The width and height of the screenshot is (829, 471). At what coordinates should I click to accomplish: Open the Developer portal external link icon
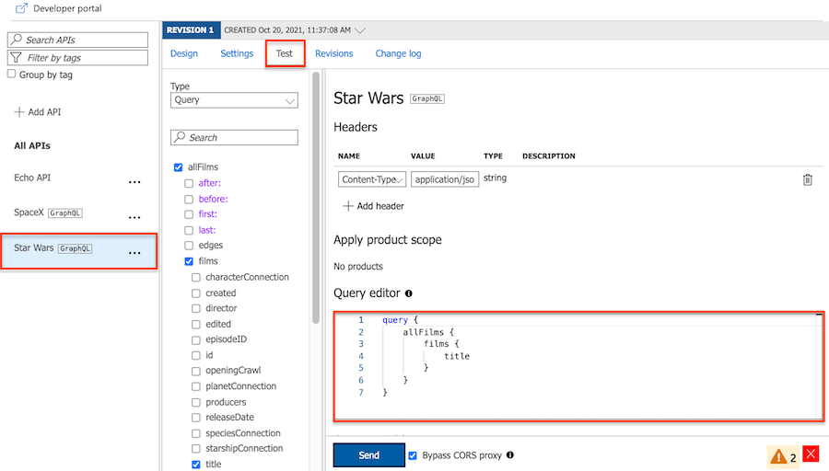click(21, 8)
